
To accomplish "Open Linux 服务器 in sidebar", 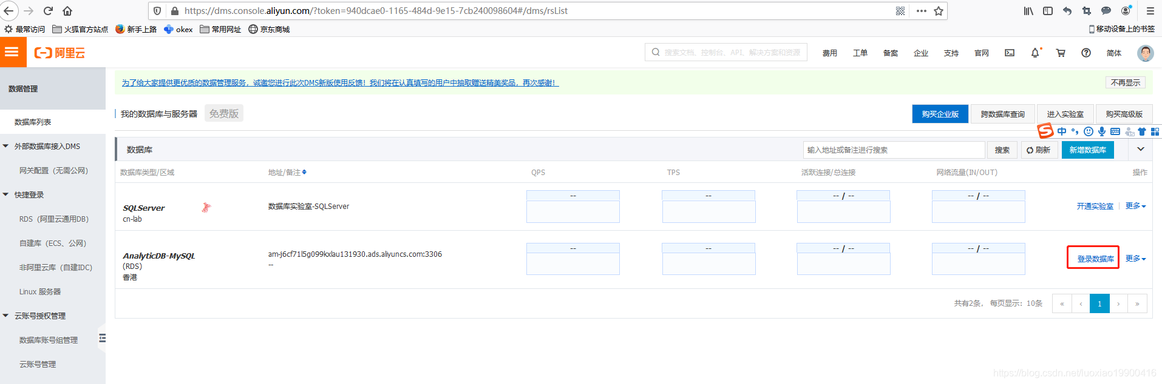I will 40,292.
